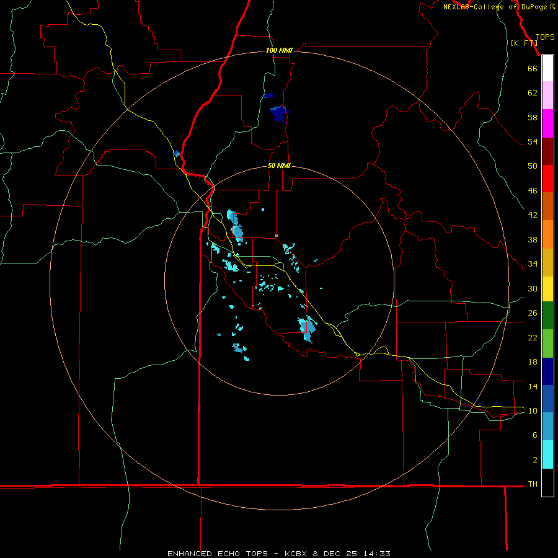
Task: Click the magenta legend swatch near 58
Action: pyautogui.click(x=547, y=123)
